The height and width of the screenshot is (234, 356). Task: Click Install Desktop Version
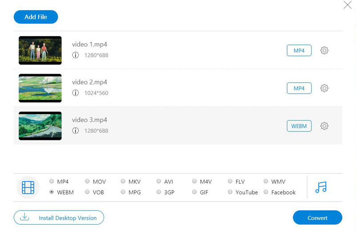click(59, 218)
